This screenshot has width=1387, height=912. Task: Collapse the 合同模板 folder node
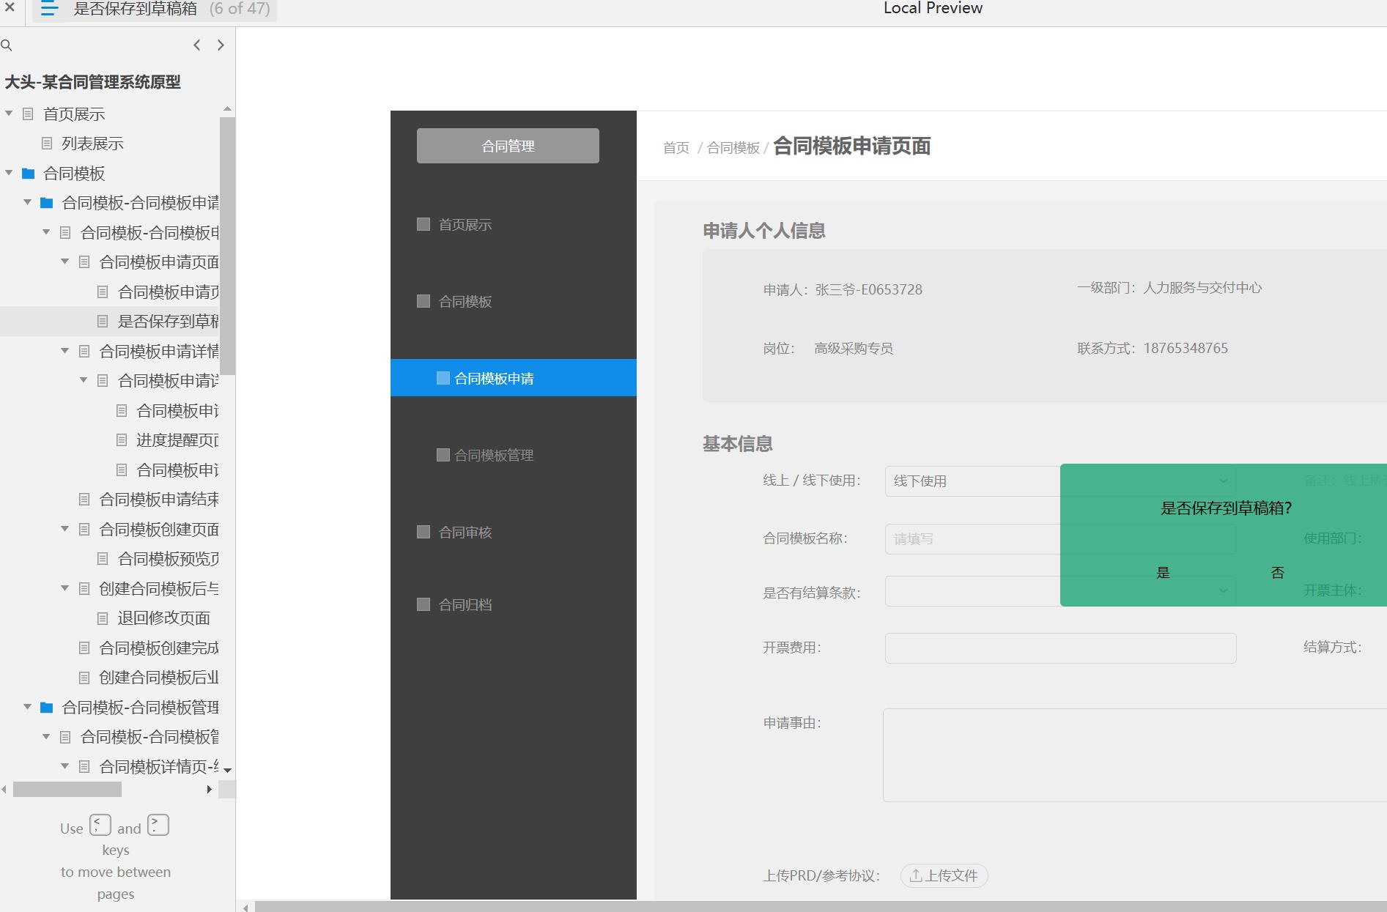[x=9, y=173]
